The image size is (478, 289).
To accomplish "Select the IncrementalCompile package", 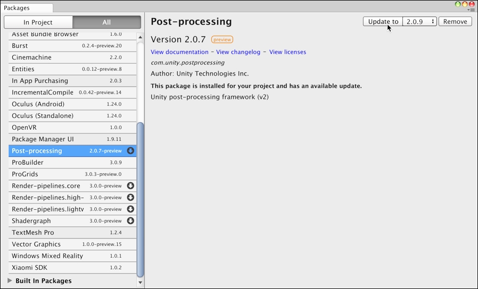I will coord(72,92).
